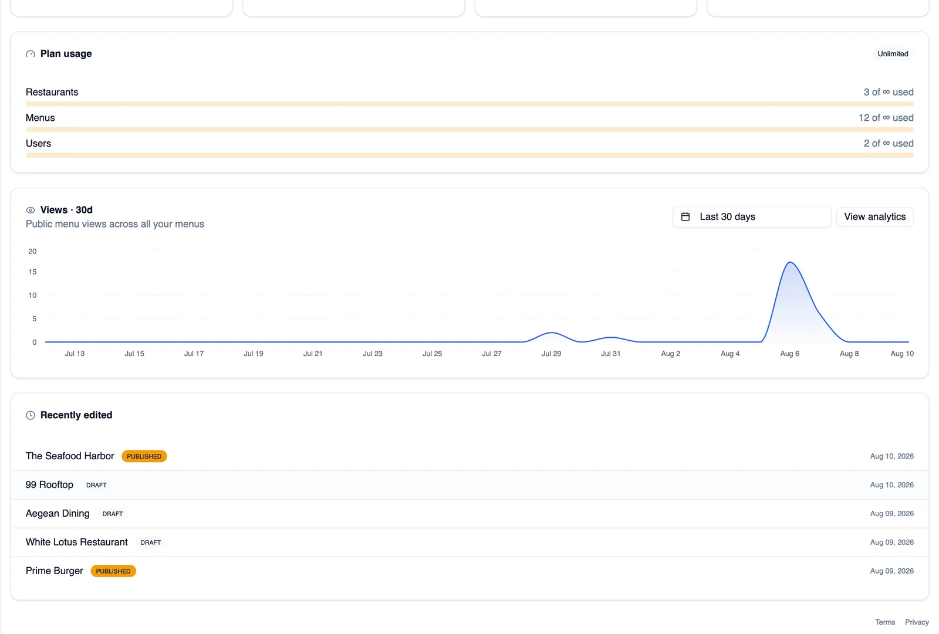Image resolution: width=939 pixels, height=634 pixels.
Task: Click the '2 of ∞ used' Users text
Action: (889, 144)
